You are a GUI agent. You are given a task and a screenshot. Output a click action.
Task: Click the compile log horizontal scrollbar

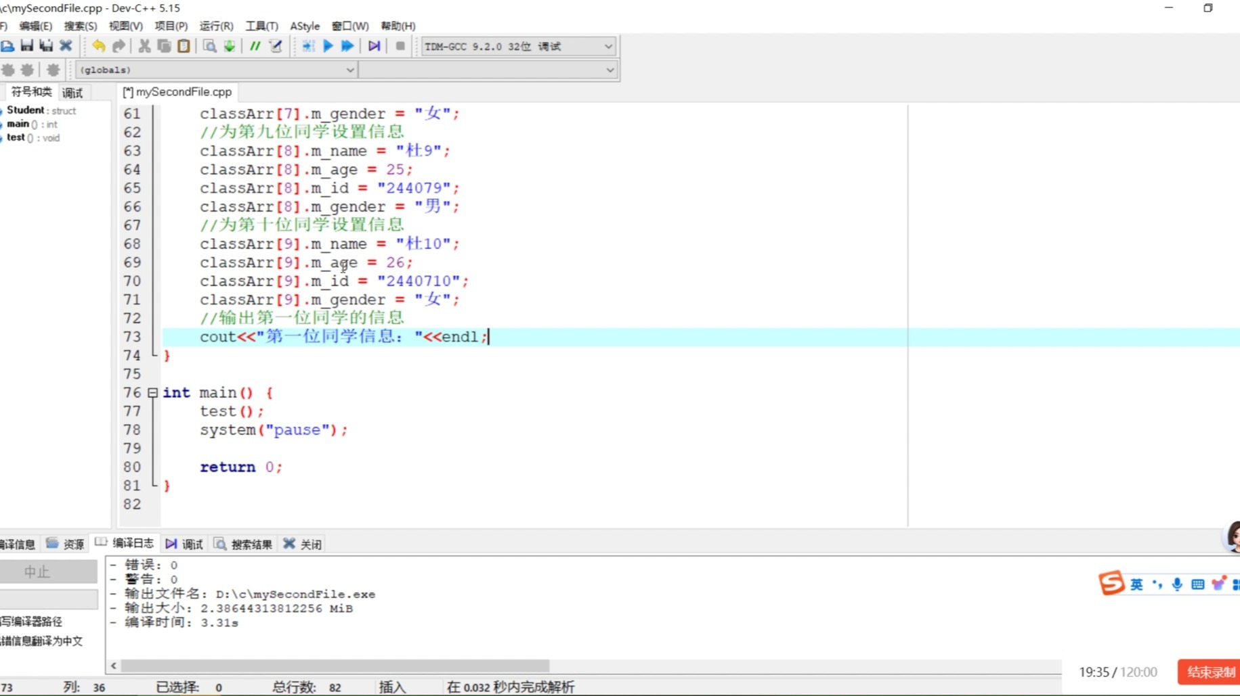[335, 666]
